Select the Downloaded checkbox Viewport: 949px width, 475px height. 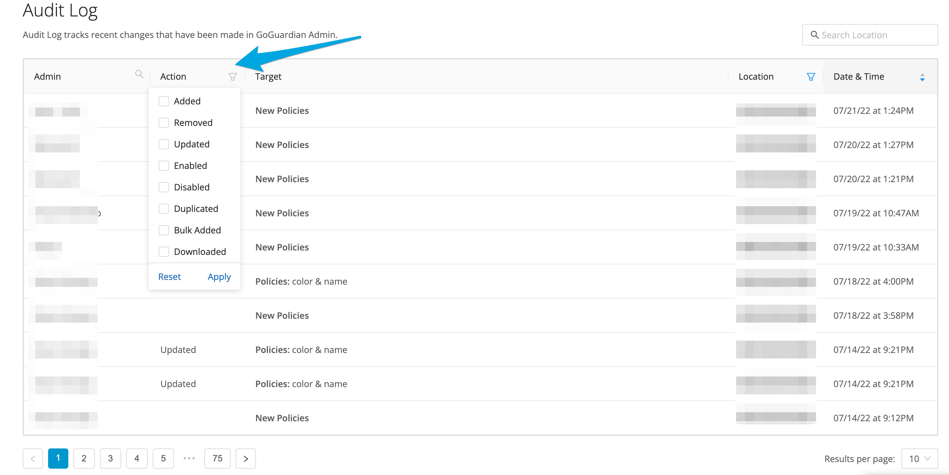point(164,252)
